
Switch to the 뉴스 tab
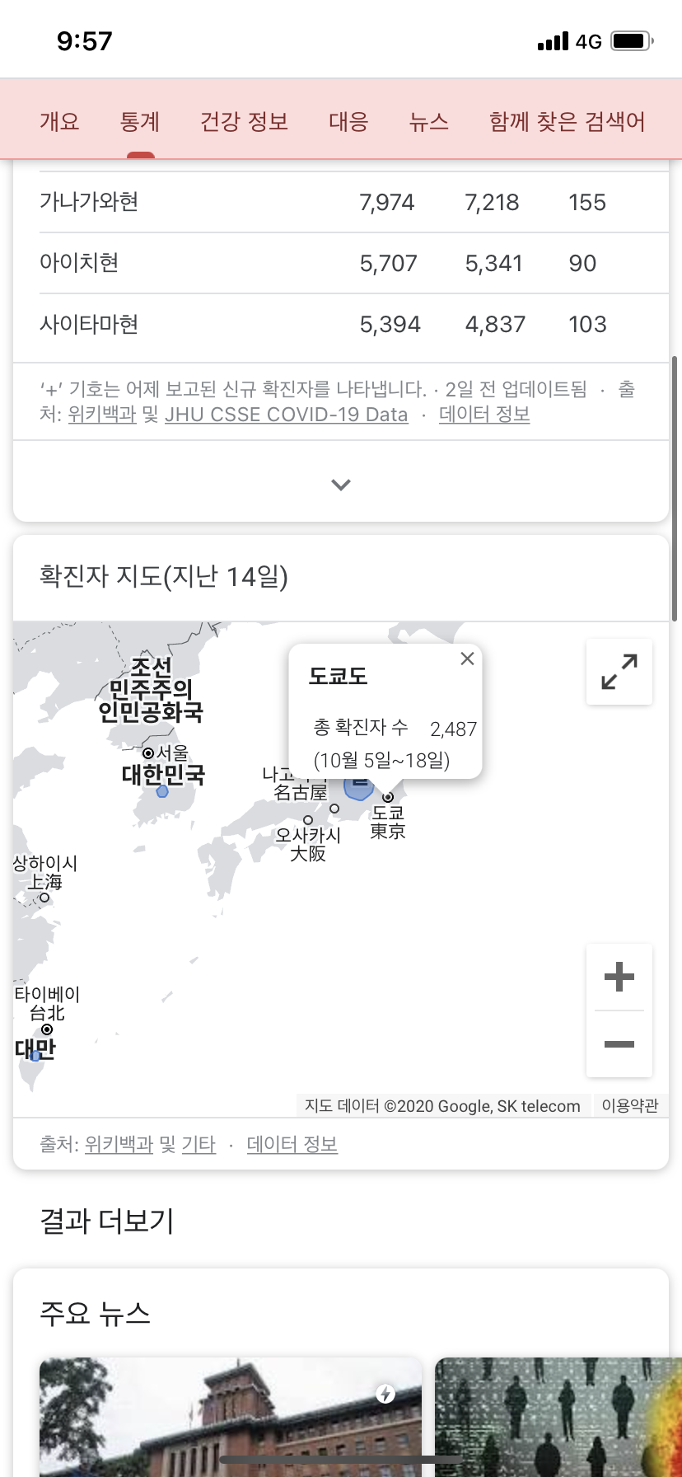click(428, 122)
